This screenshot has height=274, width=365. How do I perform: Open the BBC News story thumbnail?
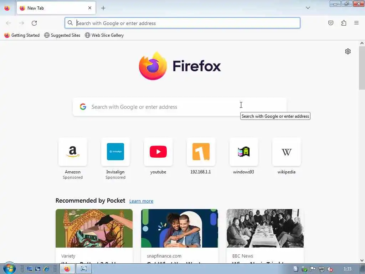265,228
